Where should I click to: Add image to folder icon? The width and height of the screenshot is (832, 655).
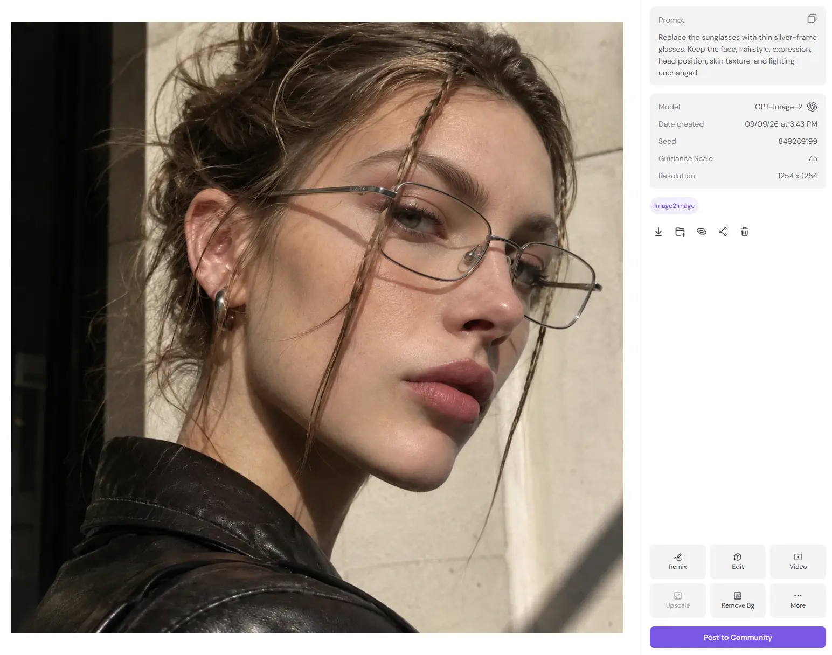click(x=680, y=232)
